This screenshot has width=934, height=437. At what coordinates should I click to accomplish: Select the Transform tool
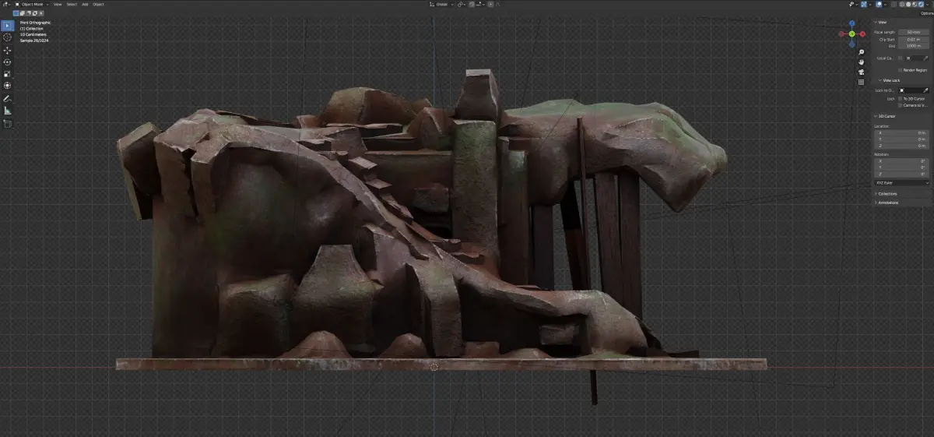coord(7,86)
